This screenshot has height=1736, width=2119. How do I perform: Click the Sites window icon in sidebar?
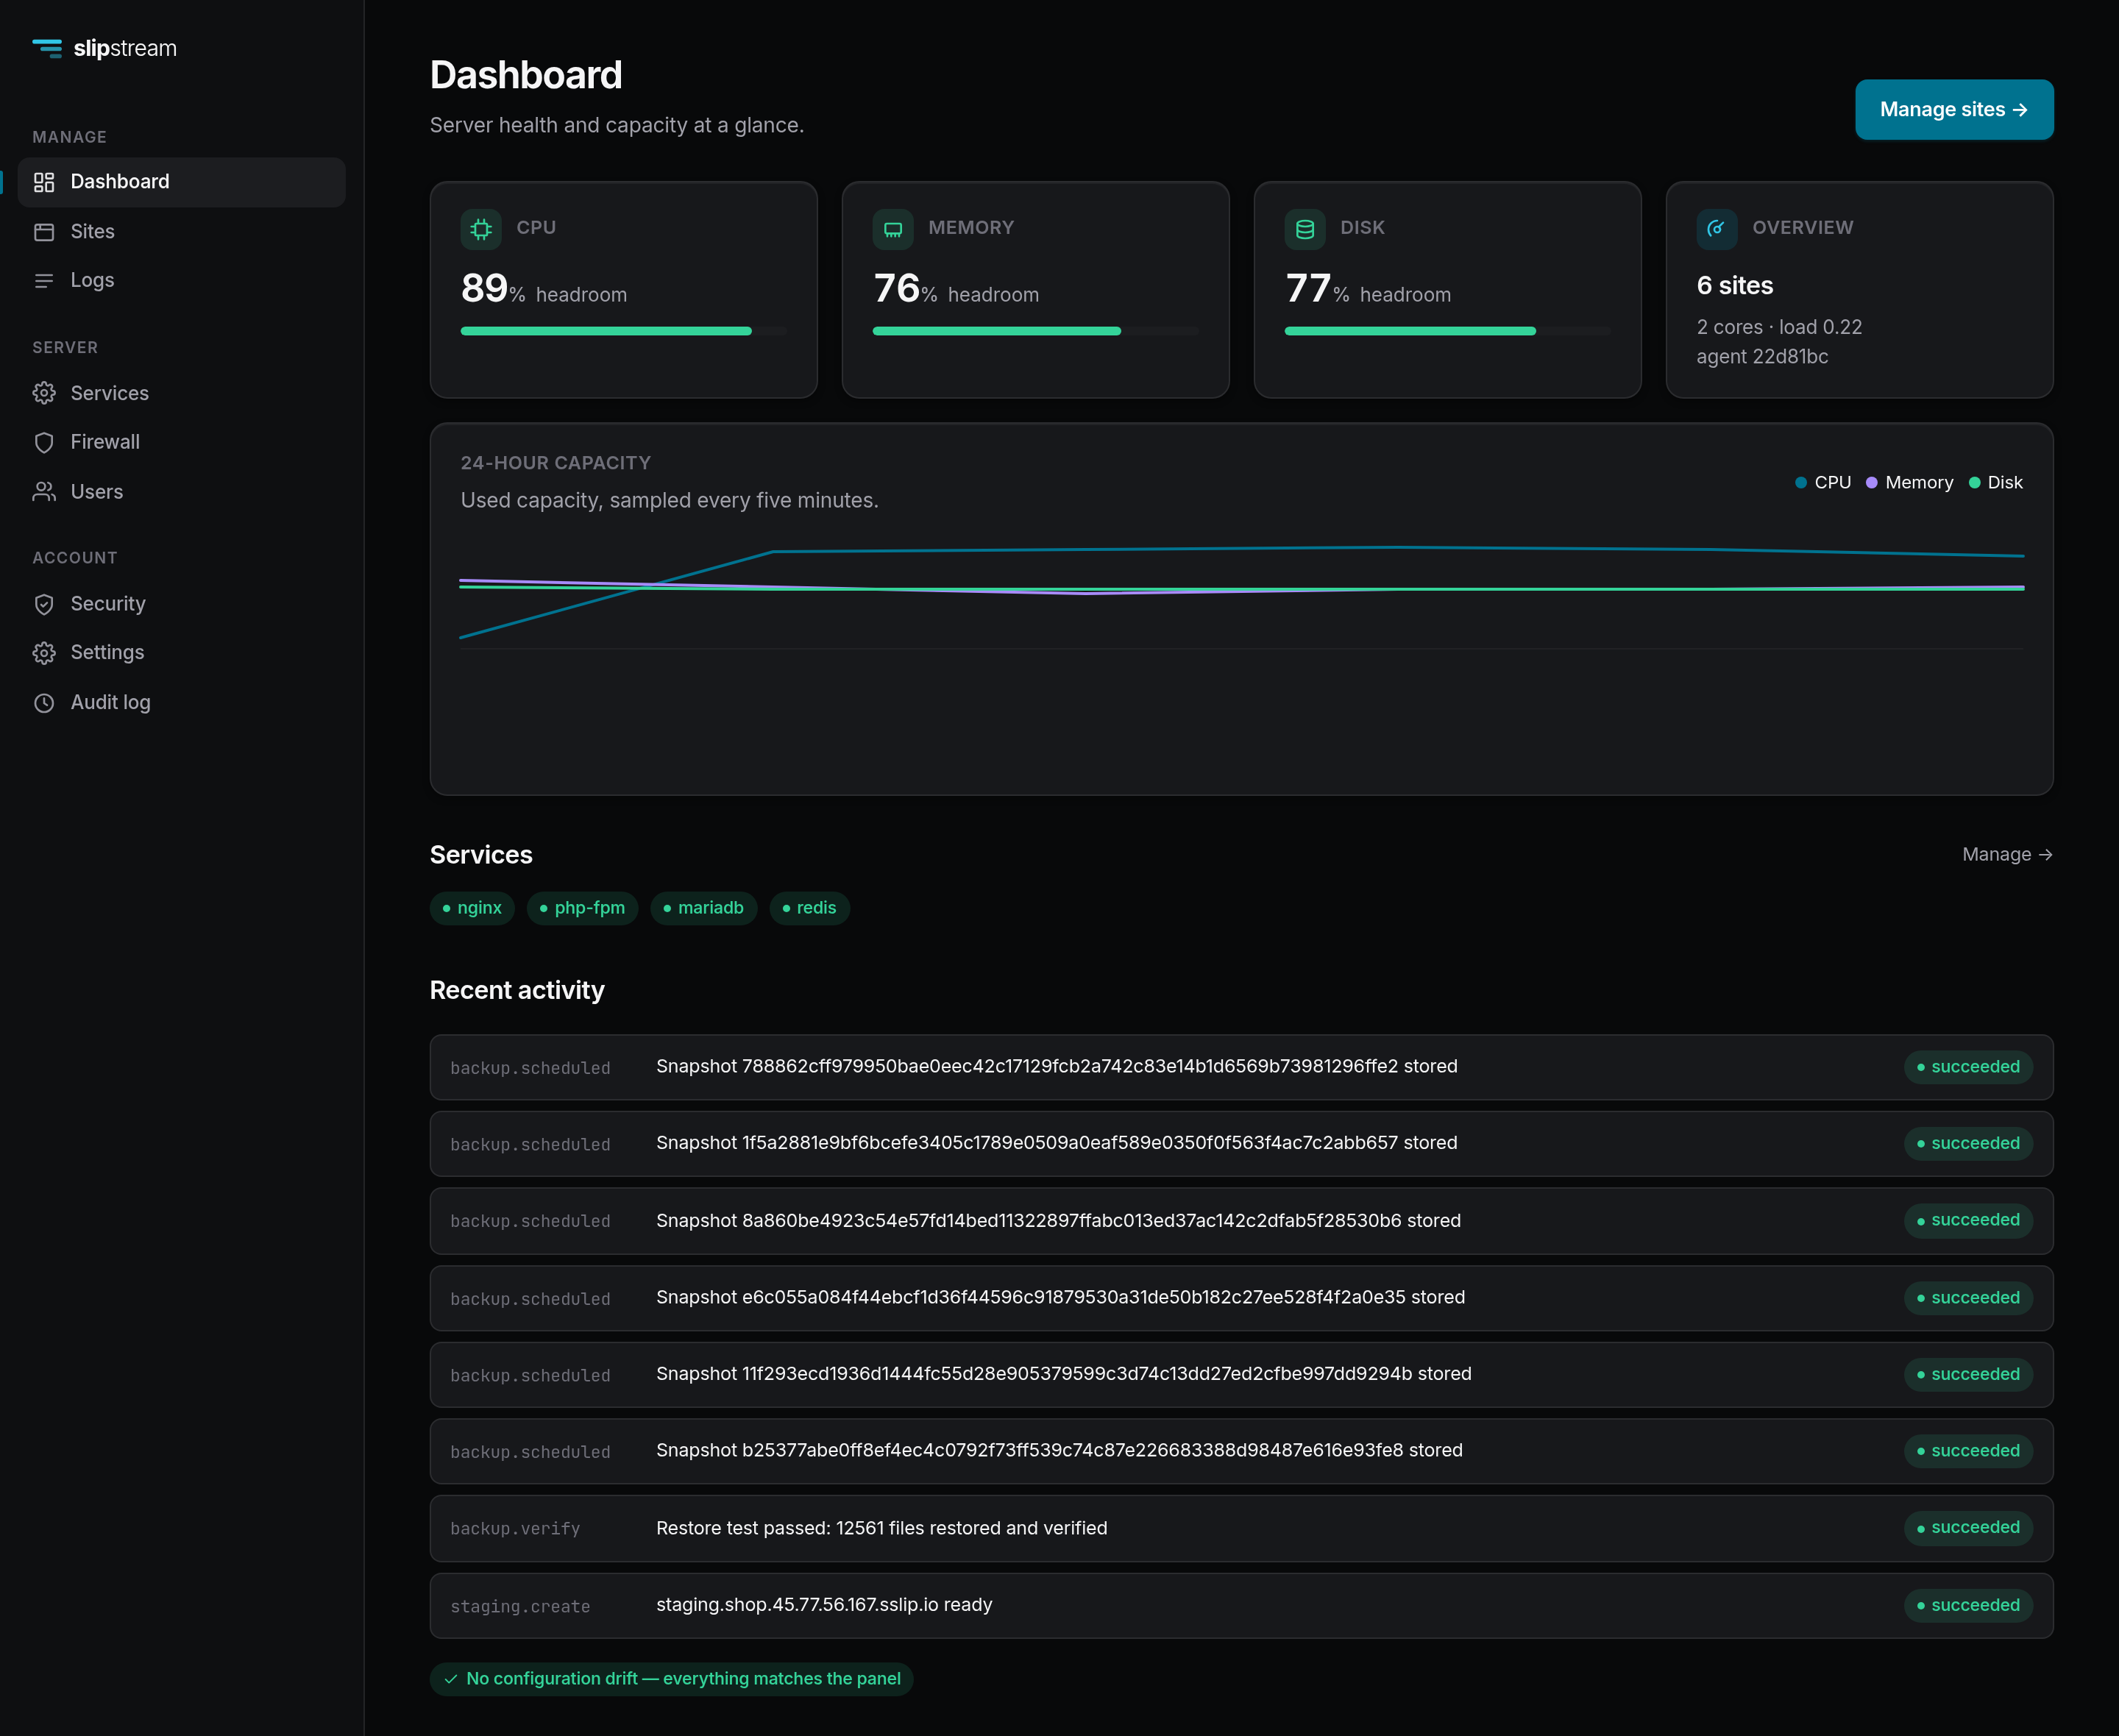pos(44,232)
